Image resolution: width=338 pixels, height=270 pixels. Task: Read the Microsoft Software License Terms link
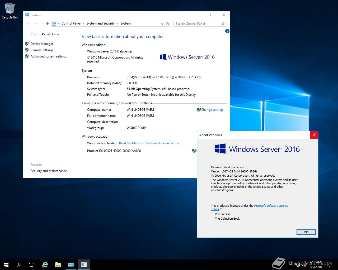pyautogui.click(x=149, y=143)
